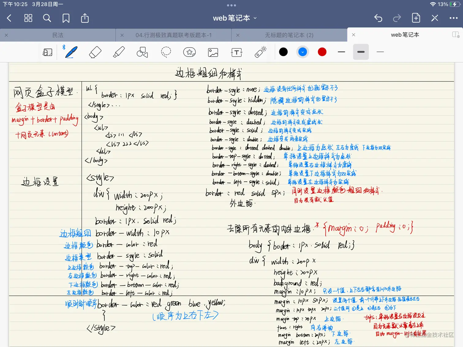This screenshot has height=347, width=463.
Task: Add a new page
Action: [416, 18]
